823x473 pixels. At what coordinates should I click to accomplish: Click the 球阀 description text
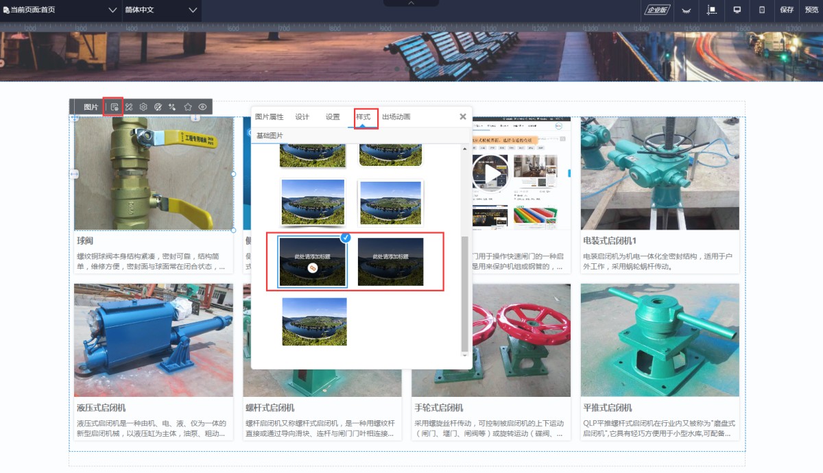(x=152, y=261)
